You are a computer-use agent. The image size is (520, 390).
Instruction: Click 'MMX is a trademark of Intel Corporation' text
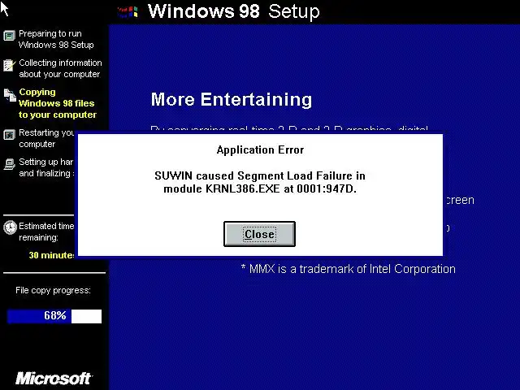click(x=349, y=269)
